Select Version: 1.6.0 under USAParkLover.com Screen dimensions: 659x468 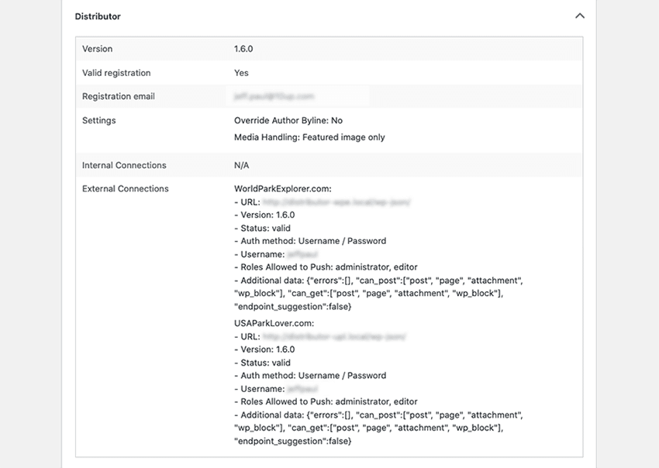[264, 349]
